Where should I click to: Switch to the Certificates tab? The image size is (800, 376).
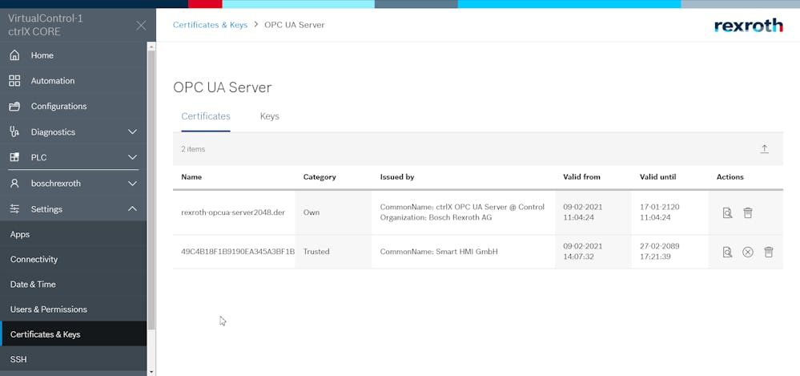pyautogui.click(x=206, y=116)
